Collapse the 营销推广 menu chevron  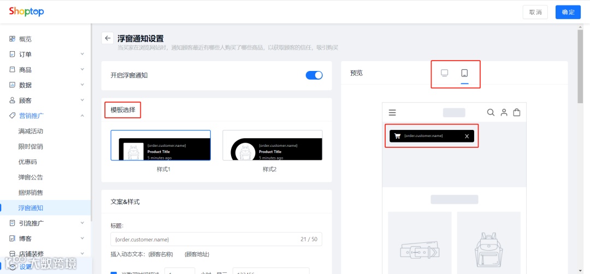coord(82,116)
